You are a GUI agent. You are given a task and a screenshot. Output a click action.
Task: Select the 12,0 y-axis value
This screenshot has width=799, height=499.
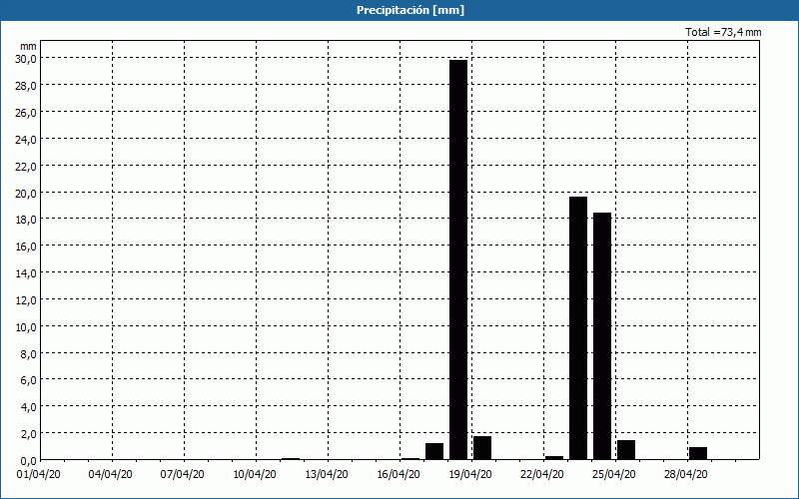(x=26, y=300)
